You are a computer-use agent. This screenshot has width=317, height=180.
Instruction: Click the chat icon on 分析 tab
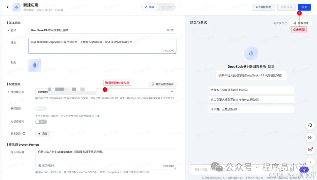tap(163, 7)
